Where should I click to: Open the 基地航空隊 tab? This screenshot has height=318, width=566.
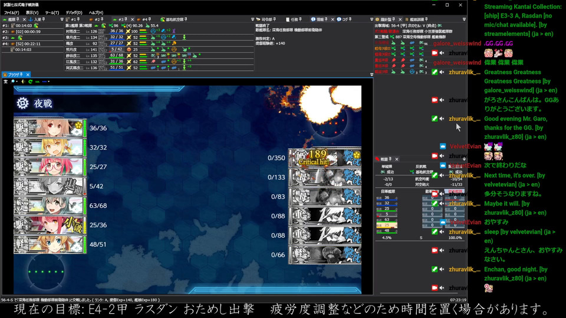(x=175, y=19)
